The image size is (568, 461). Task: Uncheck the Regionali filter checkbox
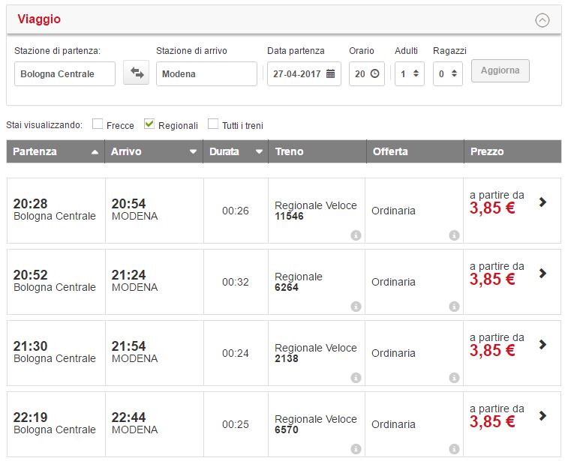(x=149, y=124)
